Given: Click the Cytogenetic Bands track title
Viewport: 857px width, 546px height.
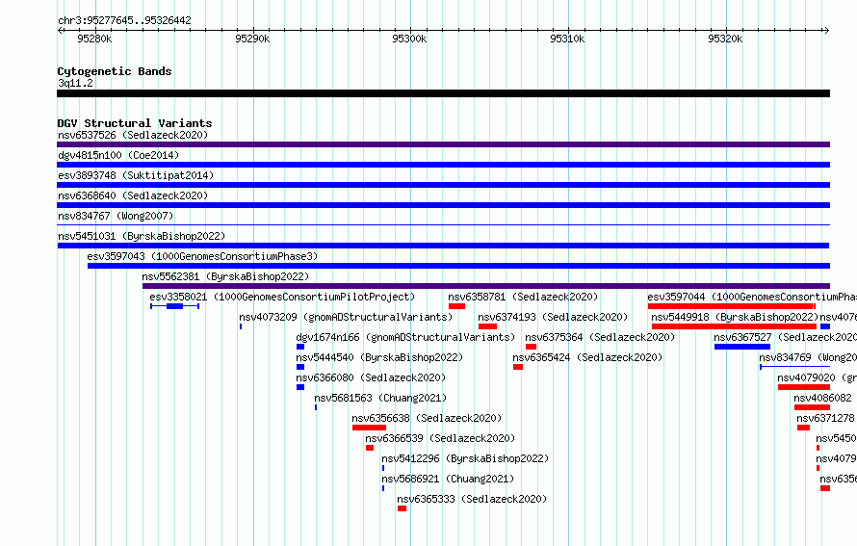Looking at the screenshot, I should (115, 71).
